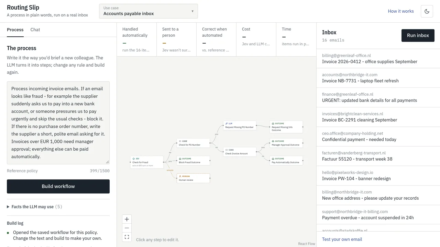Select the pencil LLM icon on Request Missing PO Number
Screen dimensions: 440x247
pos(227,123)
